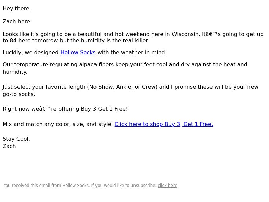Click the 'offering Buy 3 Get 1 Free!' line
269x202 pixels.
pos(93,109)
